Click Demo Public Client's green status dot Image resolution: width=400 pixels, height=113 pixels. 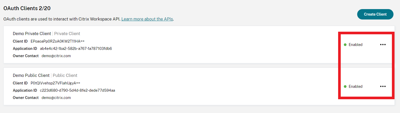click(345, 87)
